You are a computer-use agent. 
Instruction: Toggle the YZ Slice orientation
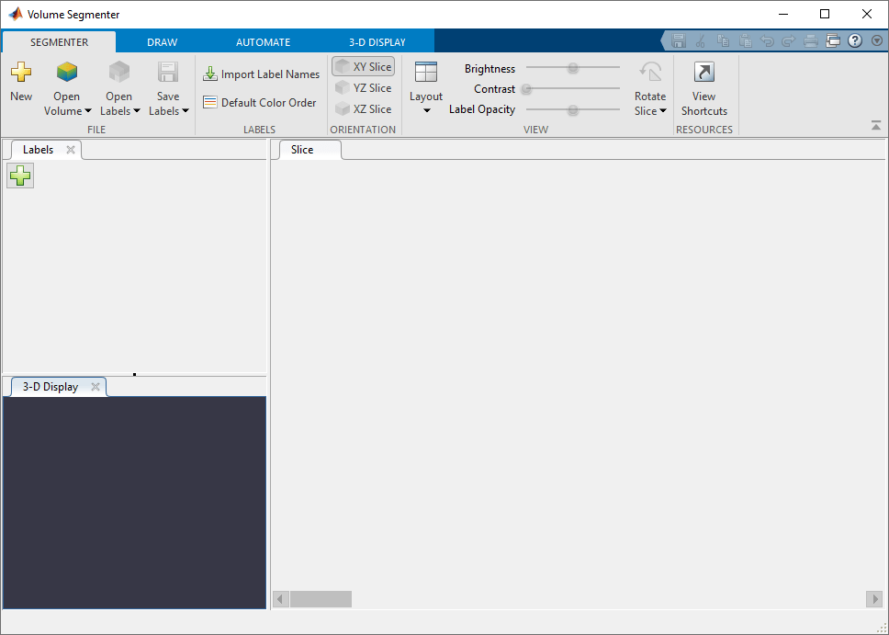click(363, 88)
